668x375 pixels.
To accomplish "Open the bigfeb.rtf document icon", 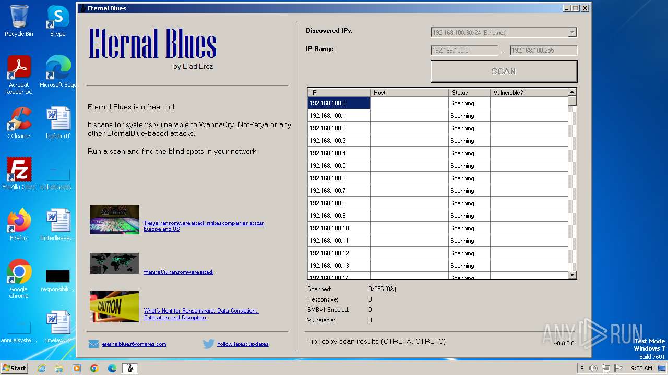I will click(58, 123).
